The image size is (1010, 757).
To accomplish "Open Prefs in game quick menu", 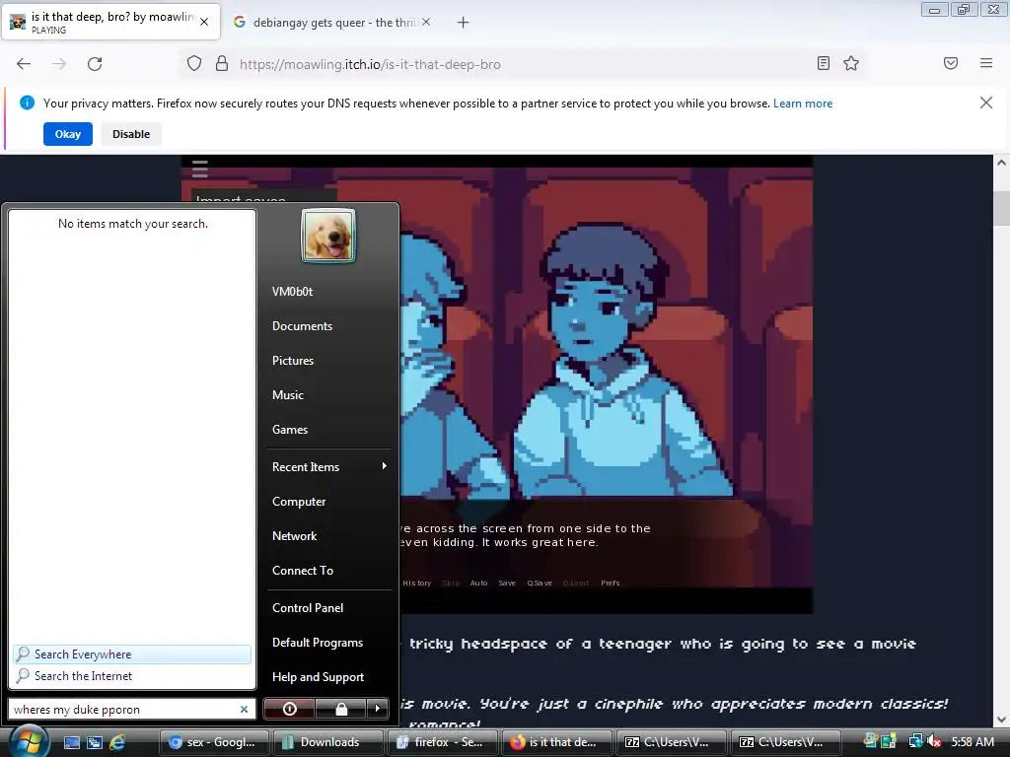I will tap(610, 584).
